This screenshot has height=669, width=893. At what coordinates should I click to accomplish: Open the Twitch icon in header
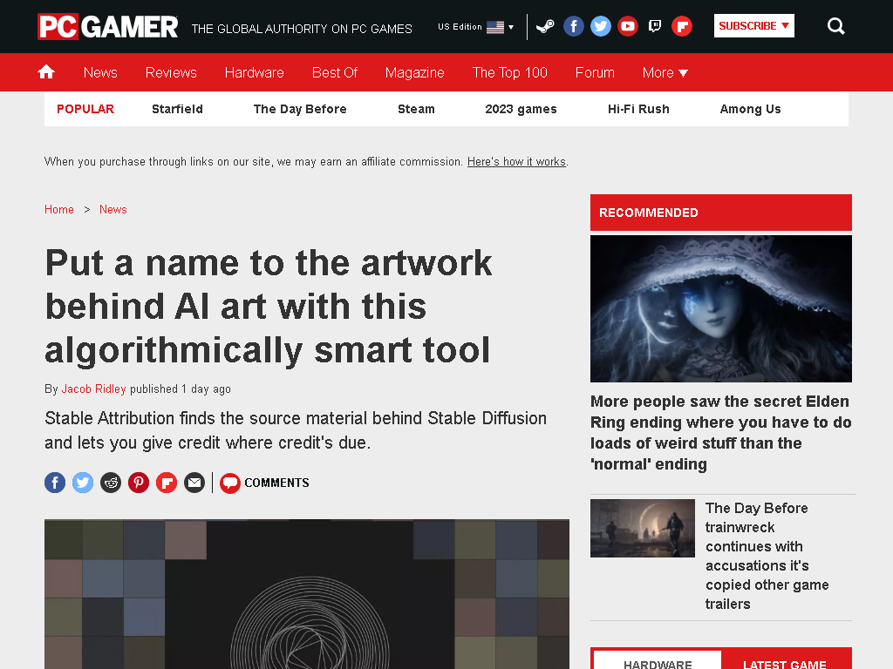click(x=654, y=26)
